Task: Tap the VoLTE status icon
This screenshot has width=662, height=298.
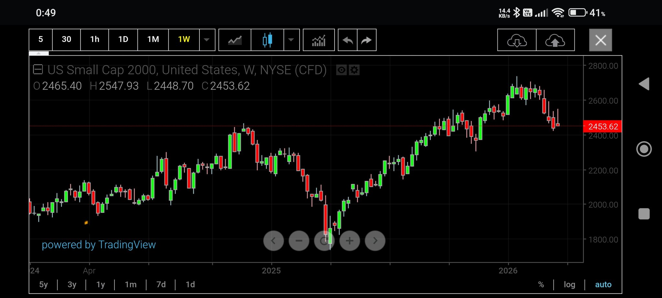Action: (528, 13)
